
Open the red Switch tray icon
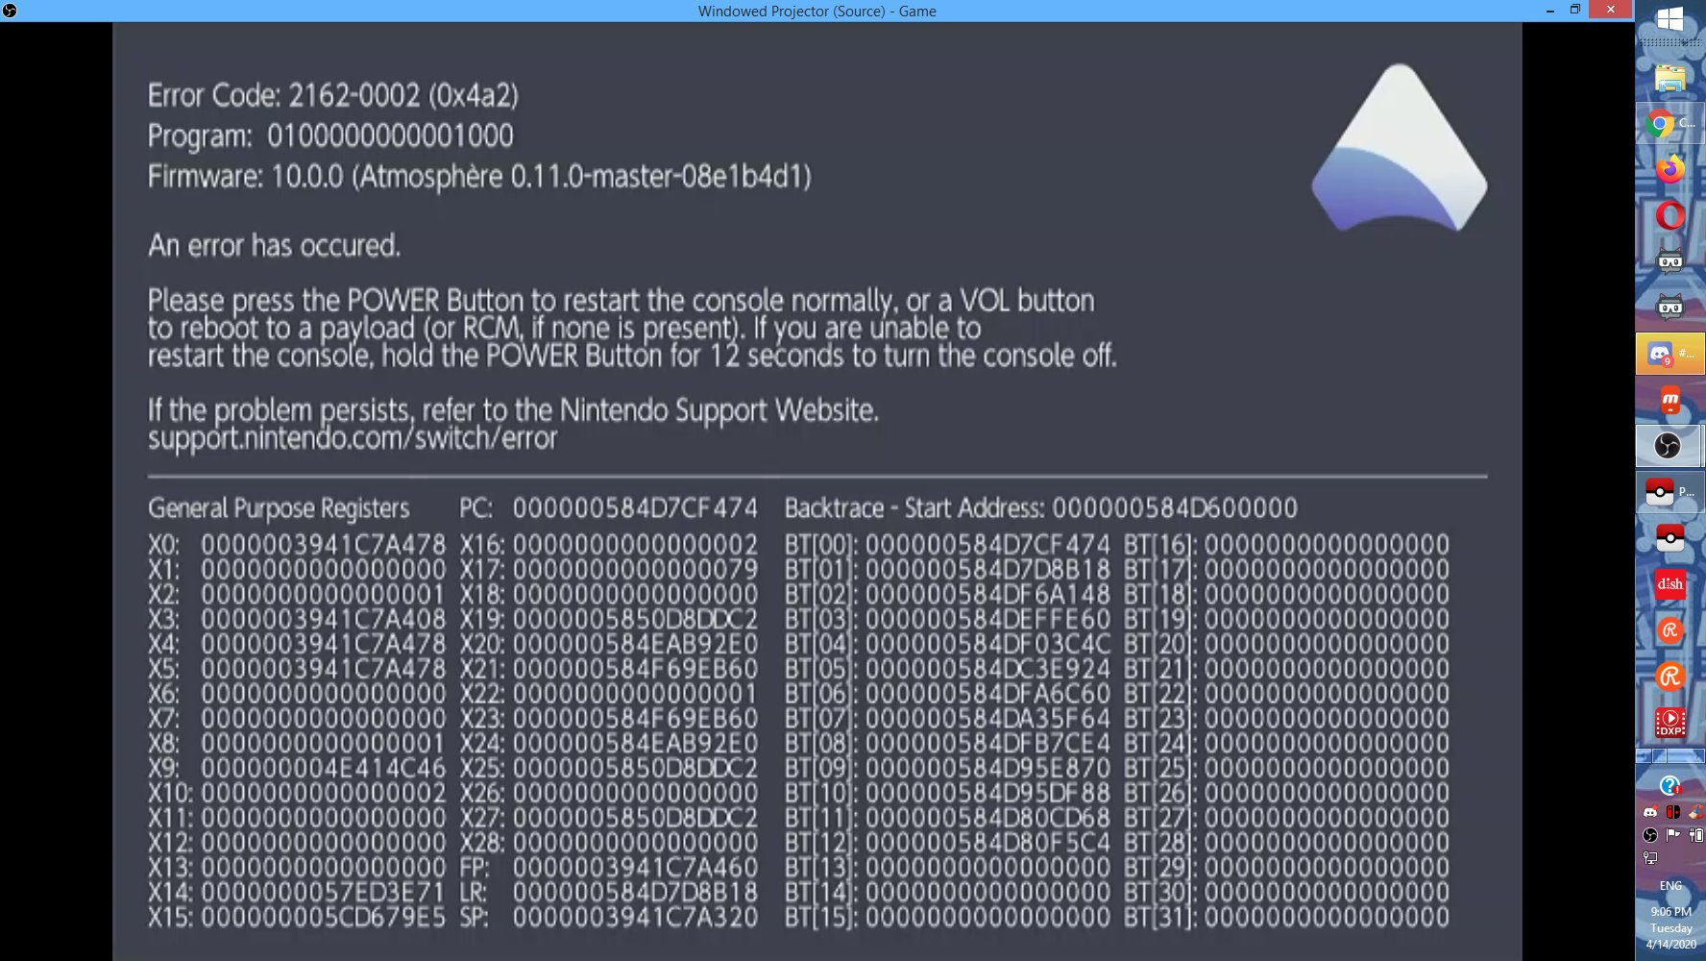1672,812
